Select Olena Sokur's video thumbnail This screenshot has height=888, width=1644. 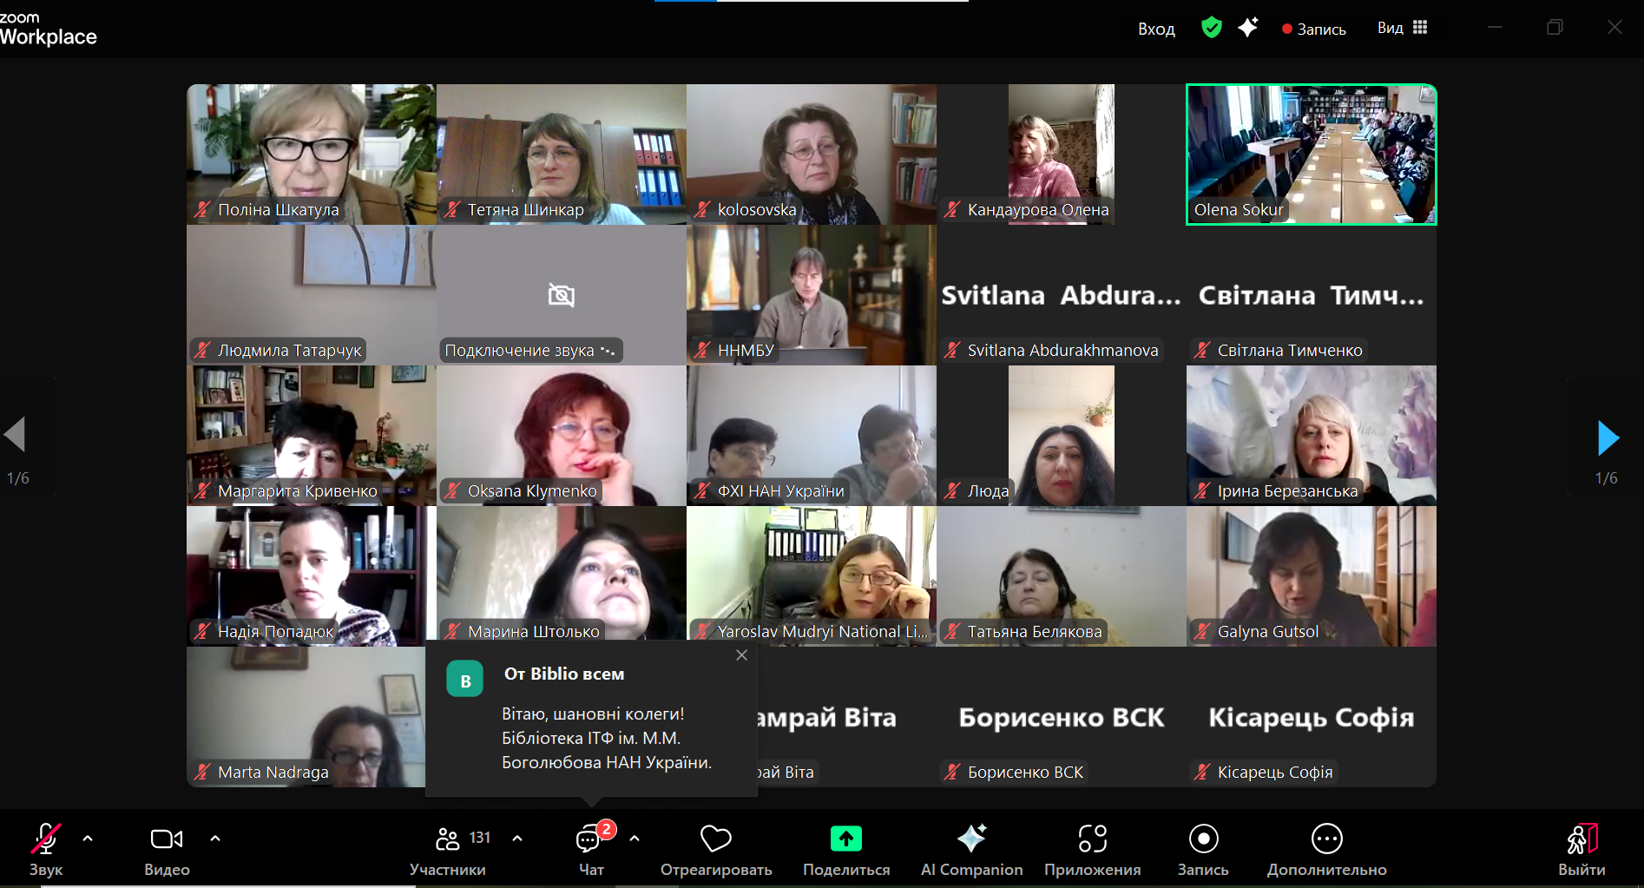click(x=1312, y=155)
